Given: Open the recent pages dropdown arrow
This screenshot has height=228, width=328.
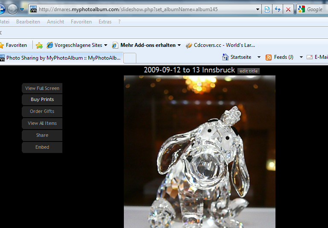Looking at the screenshot, I should point(22,9).
